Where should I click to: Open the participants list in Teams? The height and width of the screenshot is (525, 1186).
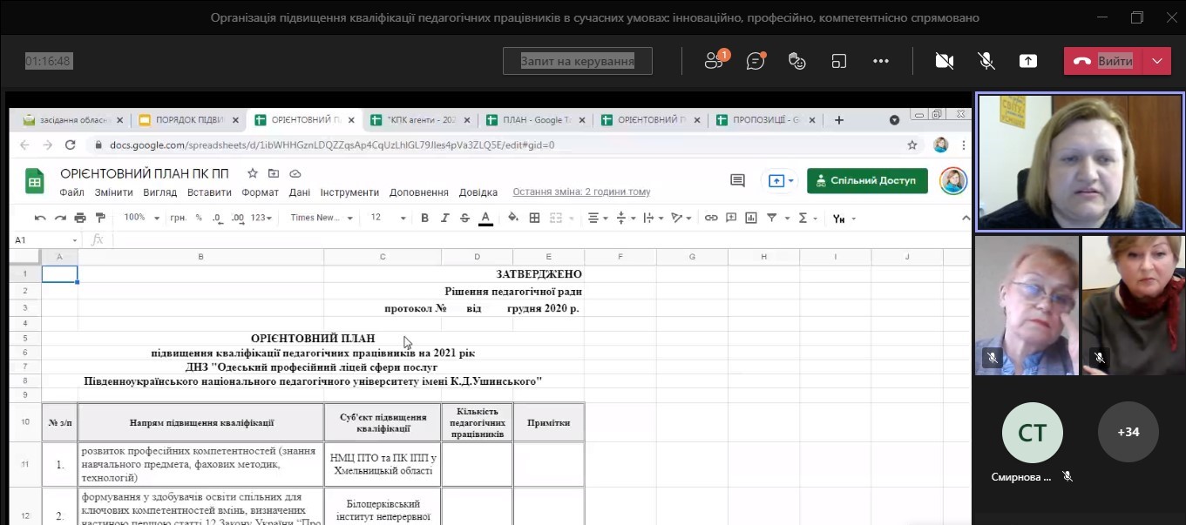pos(715,61)
